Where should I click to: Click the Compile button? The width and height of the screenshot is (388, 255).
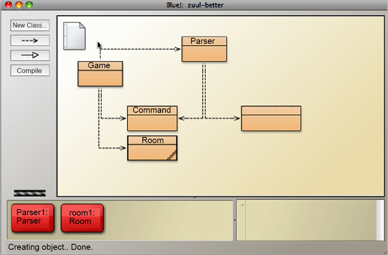point(30,70)
